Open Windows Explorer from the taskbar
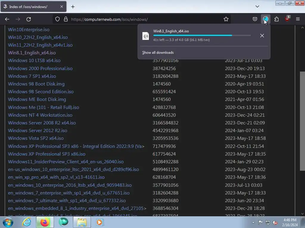The height and width of the screenshot is (228, 305). tap(82, 222)
